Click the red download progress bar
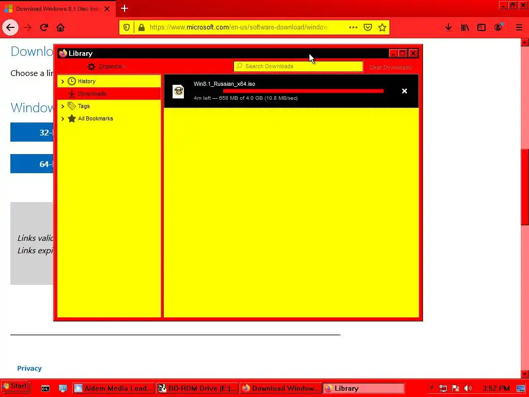The image size is (529, 397). point(303,91)
